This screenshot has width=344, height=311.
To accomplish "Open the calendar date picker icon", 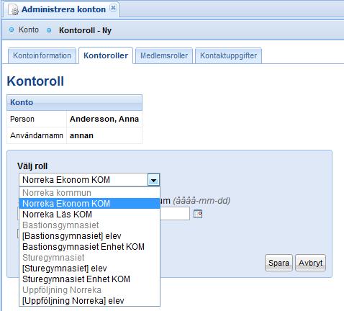I will tap(198, 214).
